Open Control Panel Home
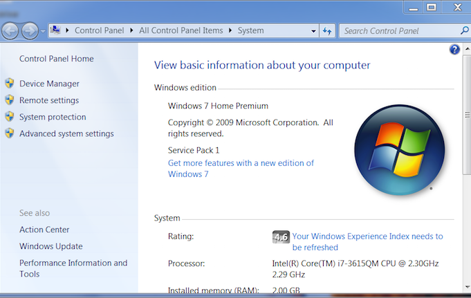The image size is (471, 298). [x=57, y=59]
